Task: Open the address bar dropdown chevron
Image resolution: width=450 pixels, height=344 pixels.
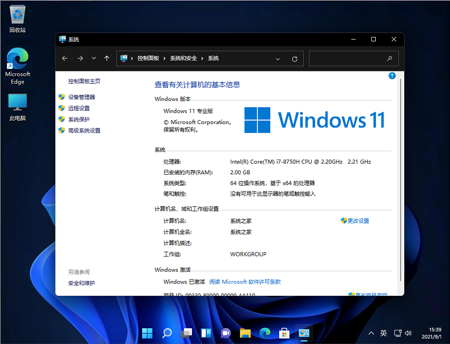Action: [278, 58]
